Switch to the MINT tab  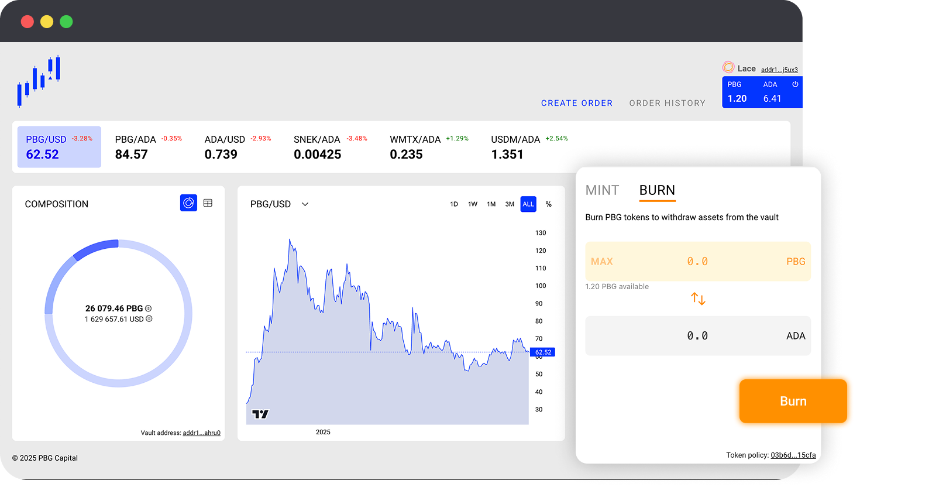(x=602, y=190)
